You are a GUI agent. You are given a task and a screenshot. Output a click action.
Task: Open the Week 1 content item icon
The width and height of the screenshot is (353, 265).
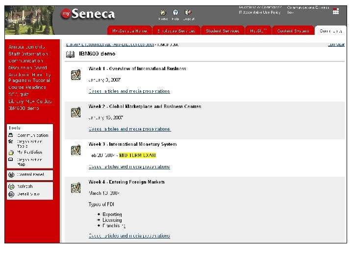click(76, 75)
